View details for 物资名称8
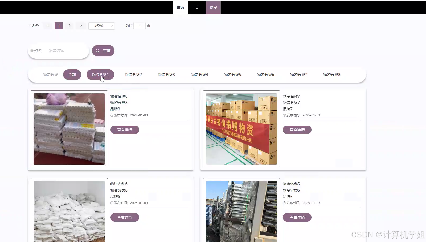426x242 pixels. tap(125, 130)
